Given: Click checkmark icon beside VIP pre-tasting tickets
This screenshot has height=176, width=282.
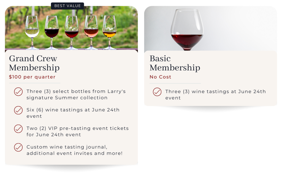Looking at the screenshot, I should pyautogui.click(x=18, y=129).
